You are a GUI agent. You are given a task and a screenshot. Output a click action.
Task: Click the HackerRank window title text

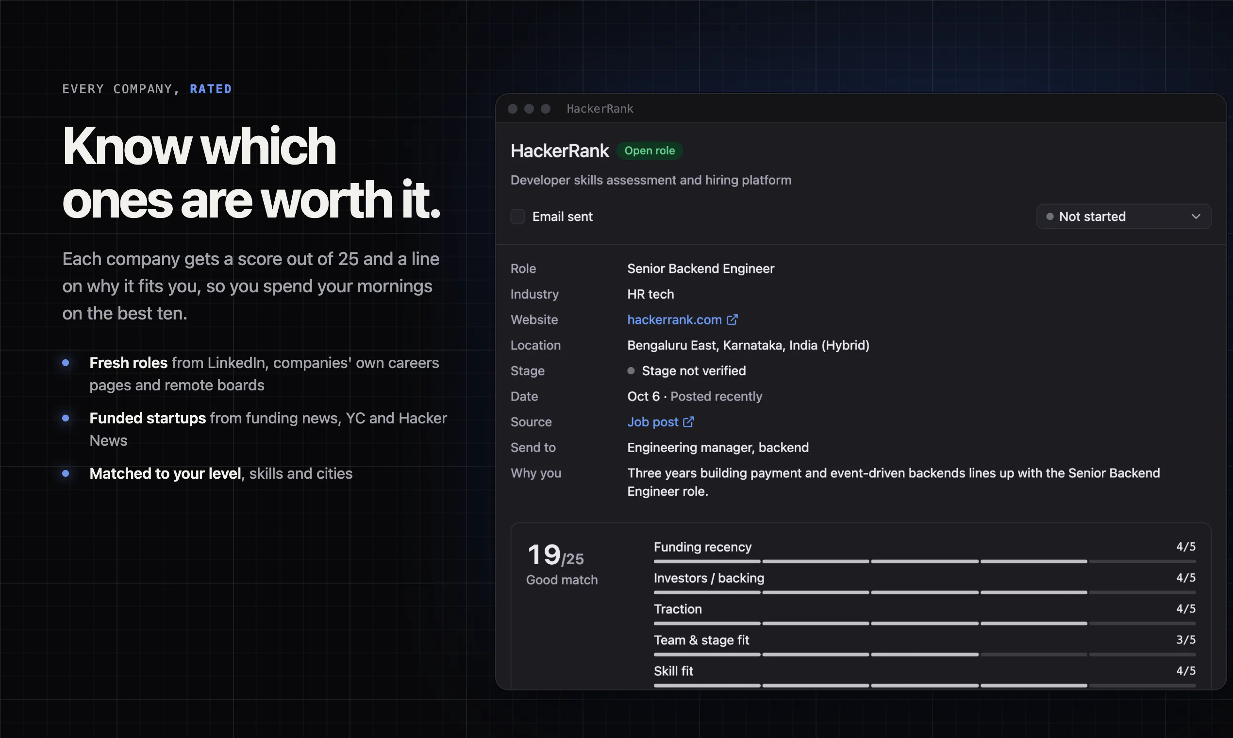point(600,108)
